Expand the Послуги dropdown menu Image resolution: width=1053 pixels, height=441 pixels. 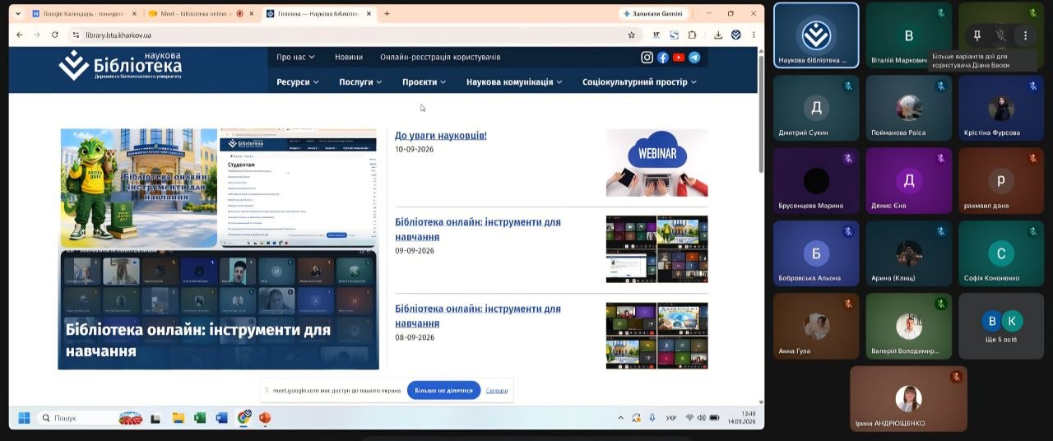click(x=361, y=81)
